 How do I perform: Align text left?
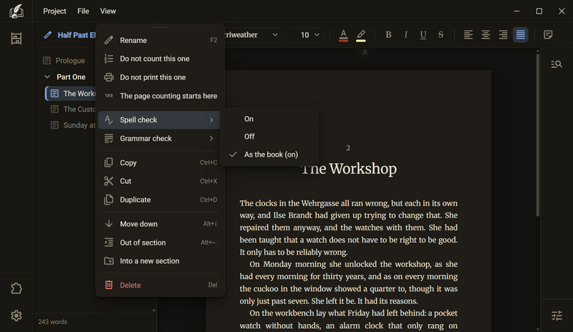pos(468,34)
